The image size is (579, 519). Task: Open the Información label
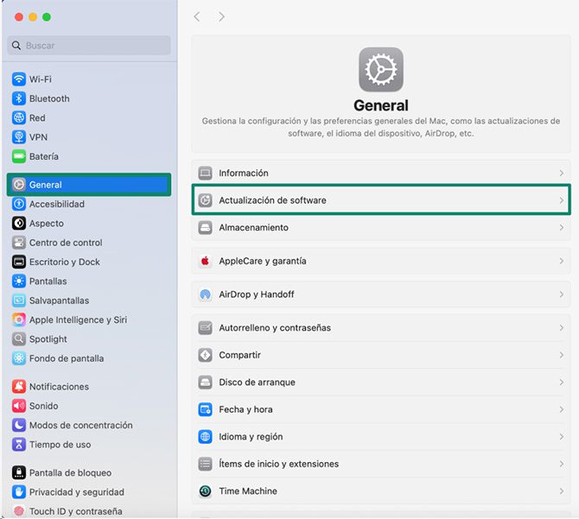click(x=244, y=173)
